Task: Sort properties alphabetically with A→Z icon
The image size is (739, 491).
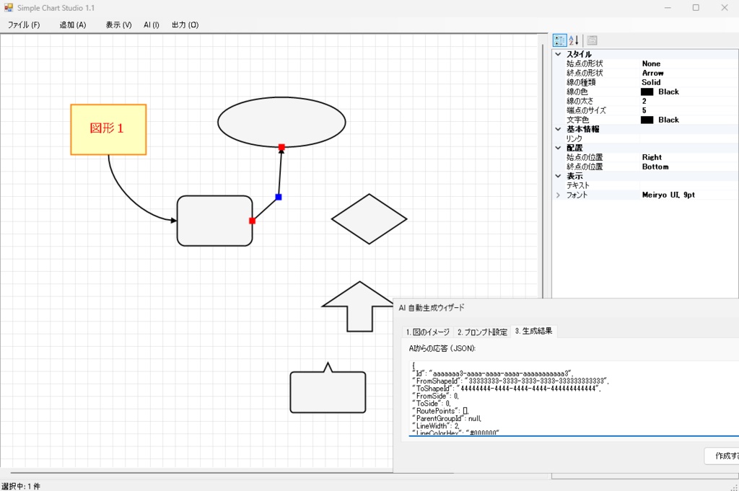Action: click(x=572, y=40)
